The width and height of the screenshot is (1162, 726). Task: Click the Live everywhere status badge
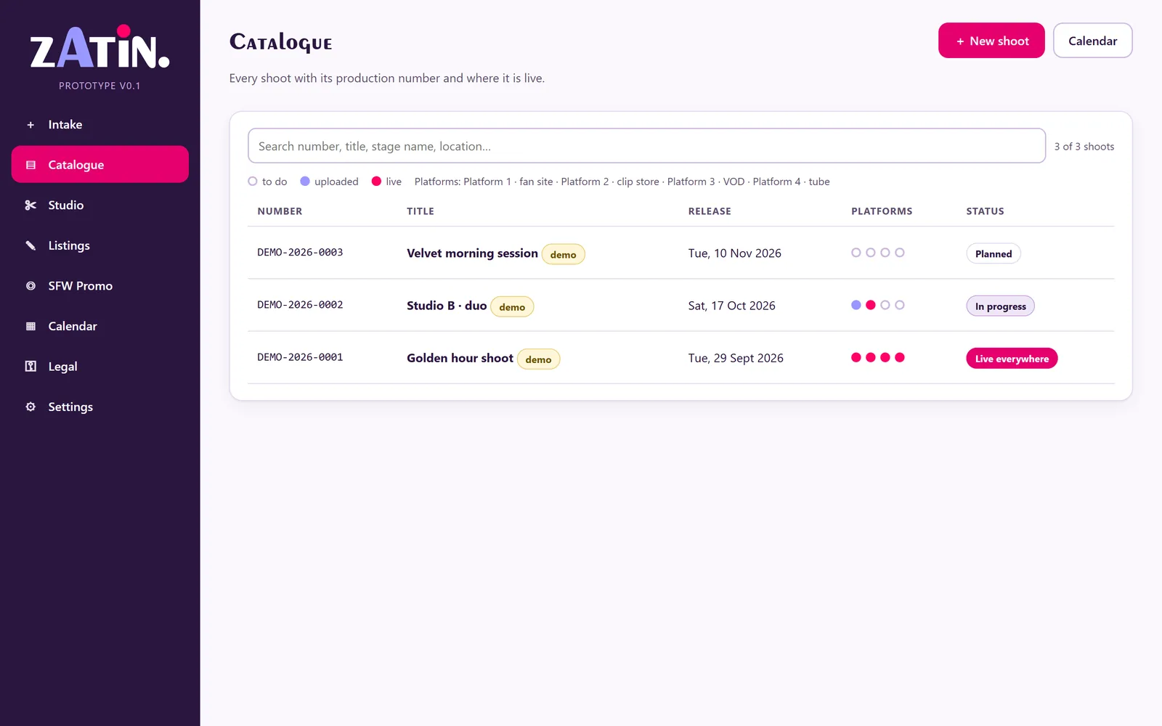pyautogui.click(x=1012, y=359)
